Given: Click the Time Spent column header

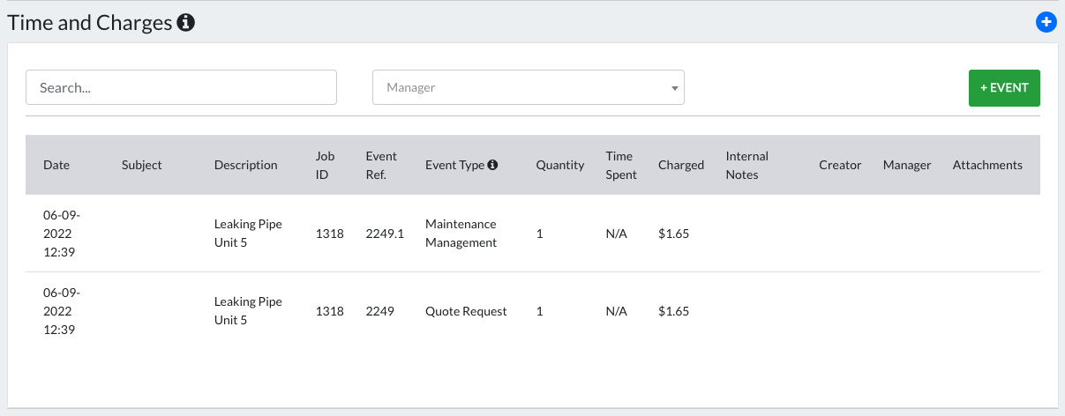Looking at the screenshot, I should (x=621, y=165).
